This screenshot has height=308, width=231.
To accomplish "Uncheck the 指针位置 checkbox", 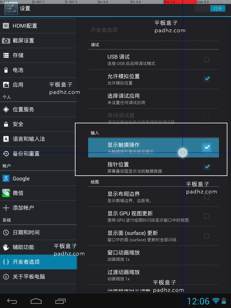I will (207, 167).
